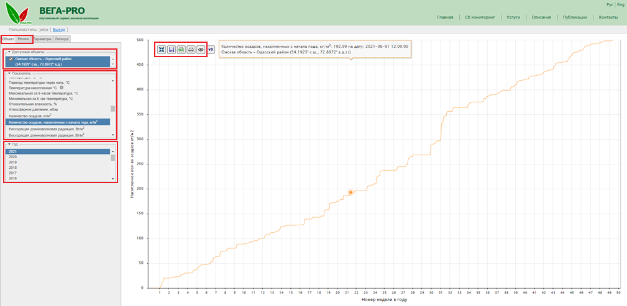This screenshot has height=306, width=627.
Task: Click the fit-to-extent chart icon
Action: pos(162,50)
